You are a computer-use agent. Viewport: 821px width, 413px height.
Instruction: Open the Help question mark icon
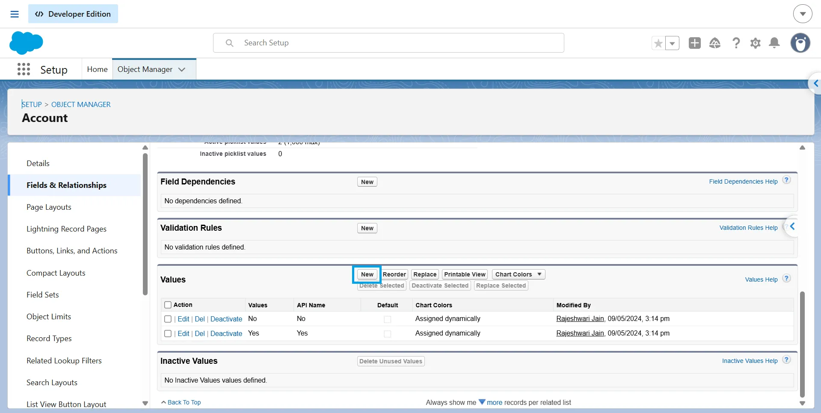point(736,43)
